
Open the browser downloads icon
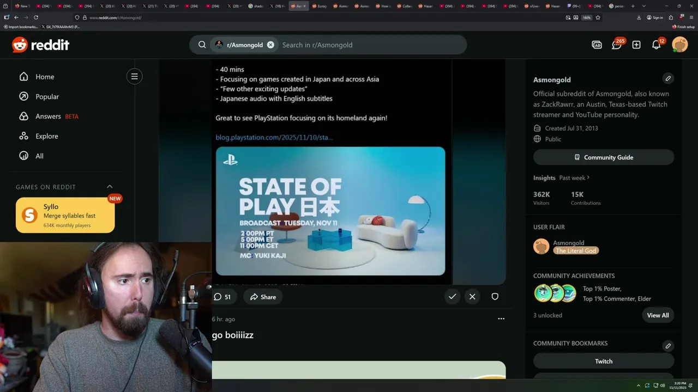tap(639, 17)
